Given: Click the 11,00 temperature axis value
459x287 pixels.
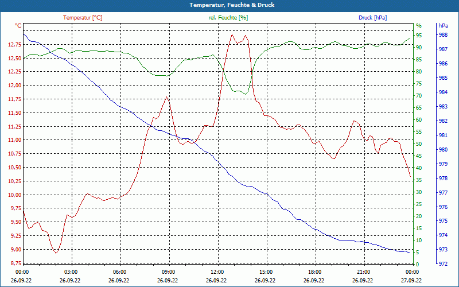Looking at the screenshot, I should [x=15, y=140].
